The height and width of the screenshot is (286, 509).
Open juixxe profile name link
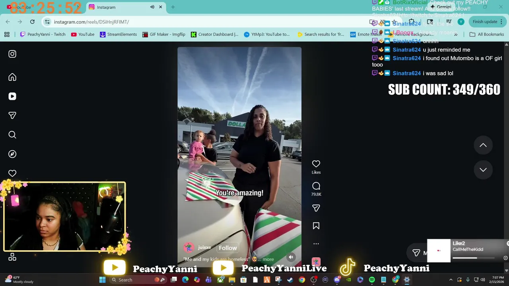coord(204,247)
